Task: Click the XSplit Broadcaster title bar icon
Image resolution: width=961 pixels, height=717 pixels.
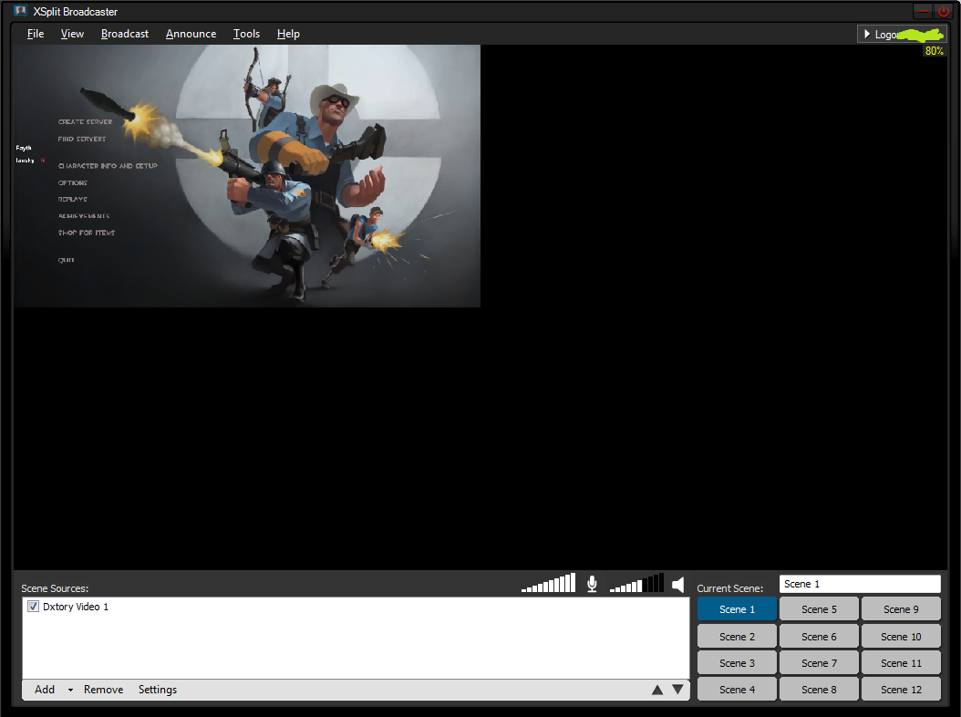Action: (20, 12)
